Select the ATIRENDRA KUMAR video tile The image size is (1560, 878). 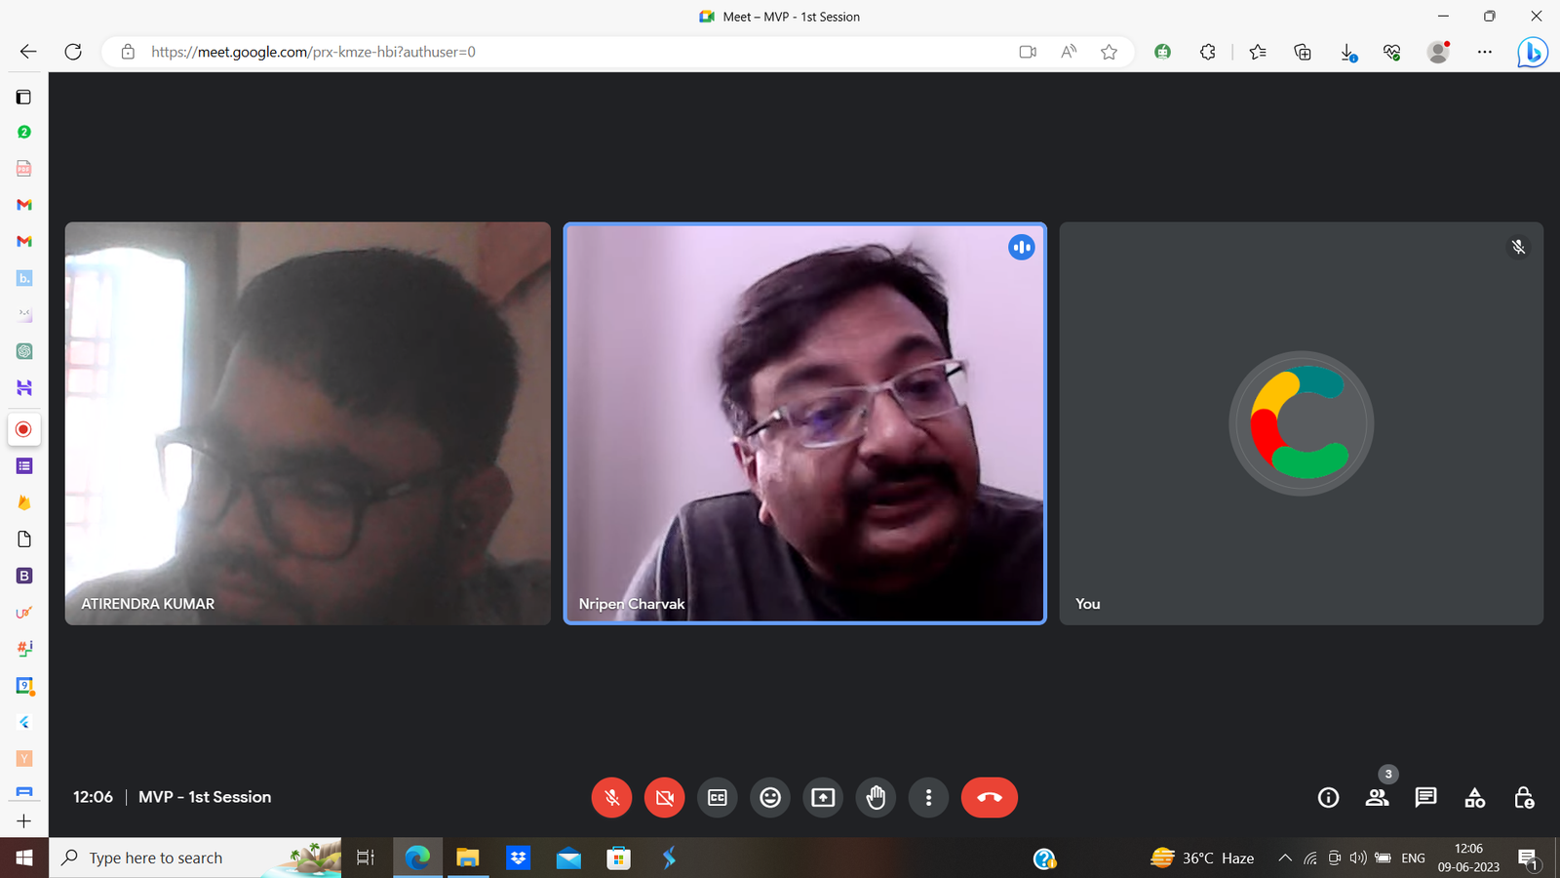pyautogui.click(x=308, y=423)
